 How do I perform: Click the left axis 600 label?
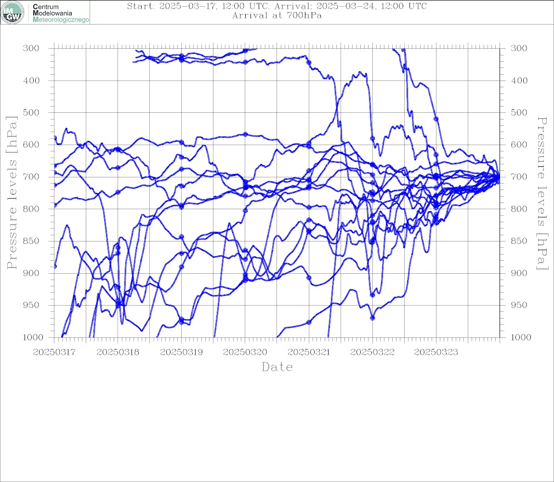click(x=31, y=145)
